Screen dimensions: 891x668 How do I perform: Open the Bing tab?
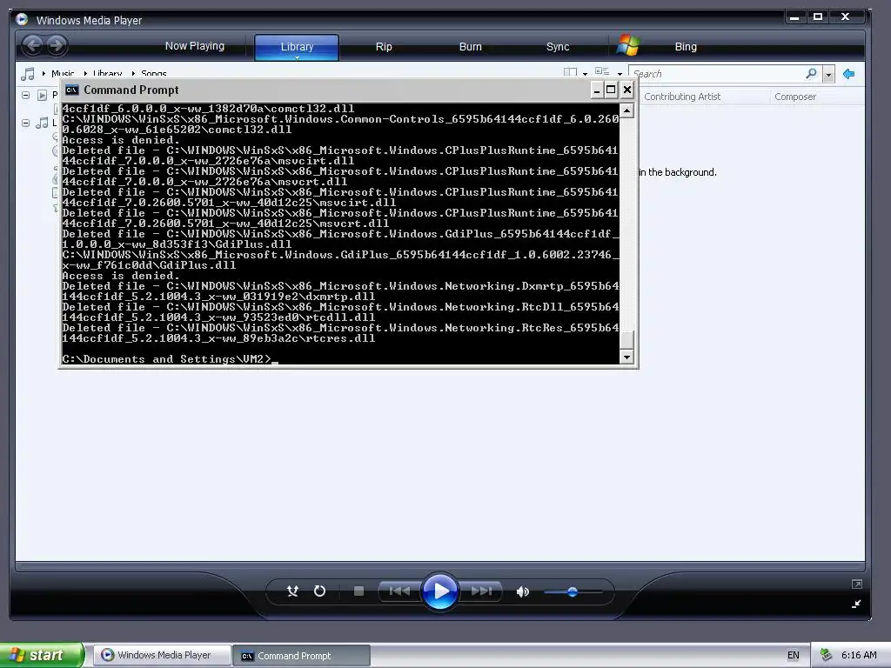point(686,47)
